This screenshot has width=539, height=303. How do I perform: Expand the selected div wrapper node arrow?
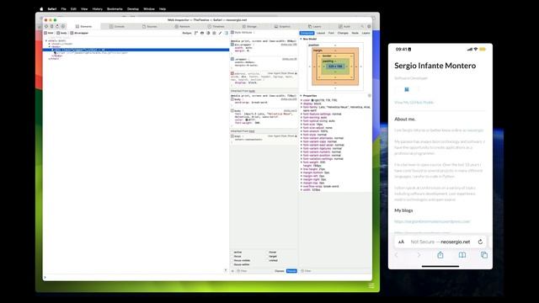(x=52, y=50)
